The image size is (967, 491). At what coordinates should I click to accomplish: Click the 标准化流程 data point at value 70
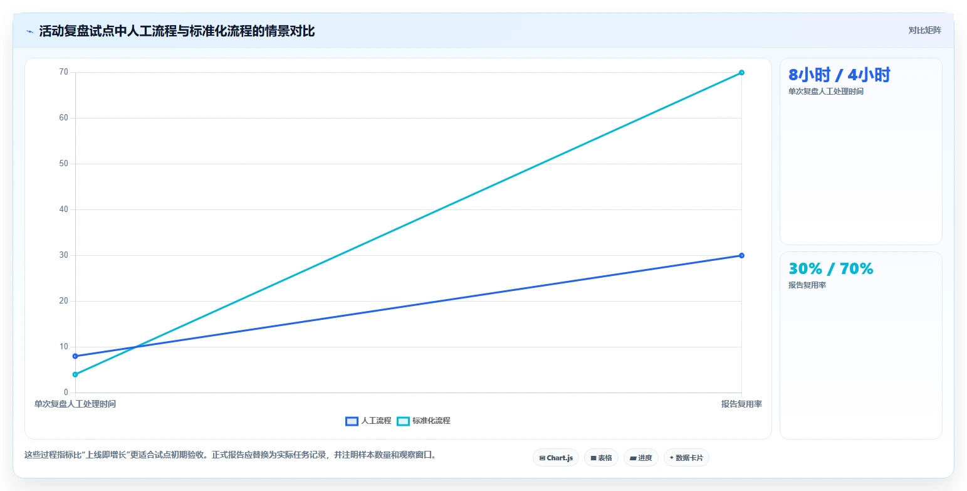click(x=741, y=72)
